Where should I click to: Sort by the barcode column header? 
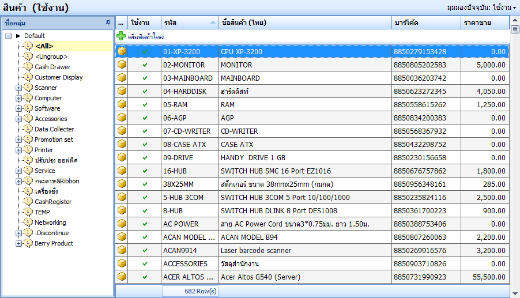point(427,22)
